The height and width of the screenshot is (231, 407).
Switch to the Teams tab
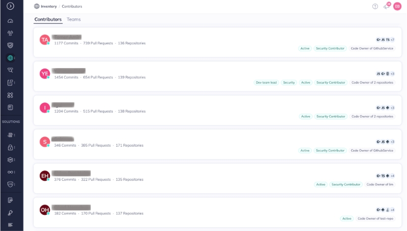click(x=74, y=19)
